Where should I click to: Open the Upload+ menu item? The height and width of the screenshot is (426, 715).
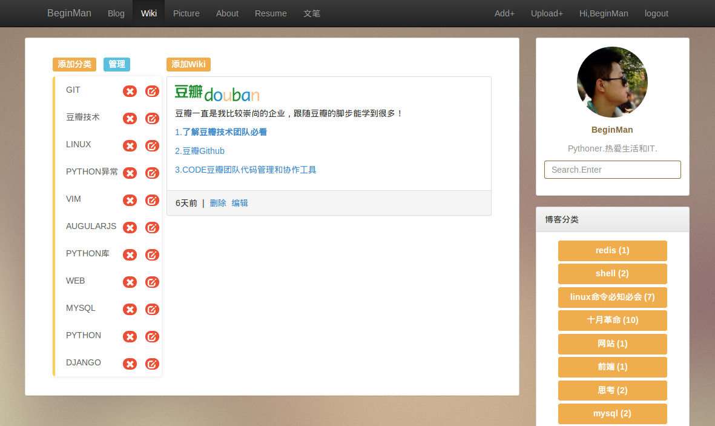pos(547,14)
